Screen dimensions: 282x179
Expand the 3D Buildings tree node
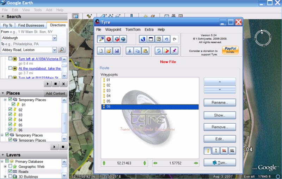[x=5, y=177]
